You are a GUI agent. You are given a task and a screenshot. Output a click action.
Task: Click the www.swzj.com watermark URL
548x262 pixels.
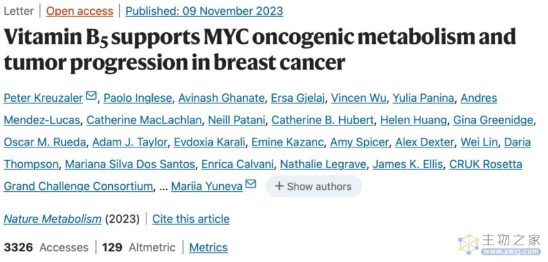pos(511,251)
